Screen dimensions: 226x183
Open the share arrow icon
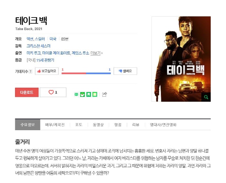tap(105, 94)
